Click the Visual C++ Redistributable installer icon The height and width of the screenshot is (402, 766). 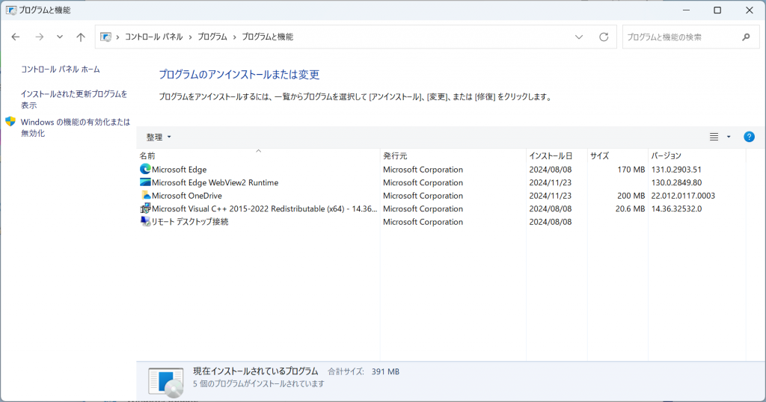(x=145, y=208)
